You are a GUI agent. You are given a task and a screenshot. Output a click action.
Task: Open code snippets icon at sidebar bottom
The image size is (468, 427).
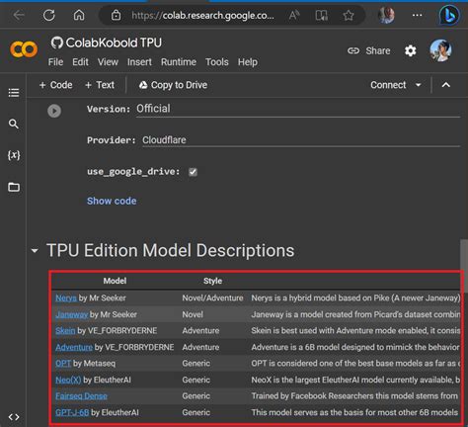[x=14, y=417]
